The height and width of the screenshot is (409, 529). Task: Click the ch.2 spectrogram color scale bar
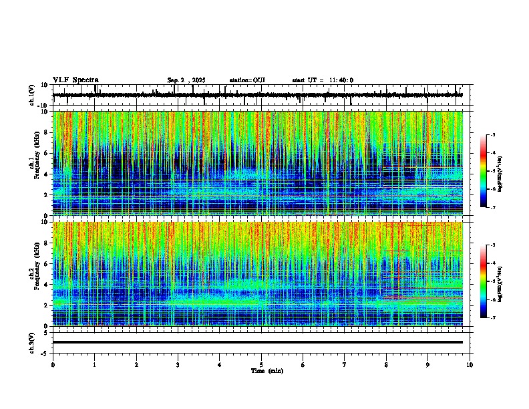(484, 281)
